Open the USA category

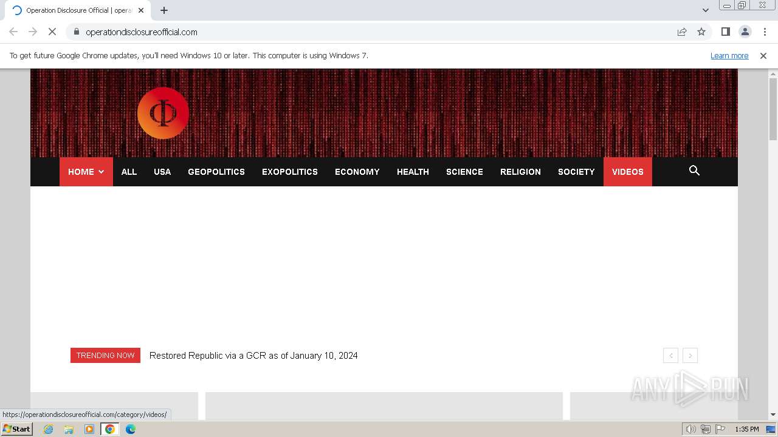162,172
